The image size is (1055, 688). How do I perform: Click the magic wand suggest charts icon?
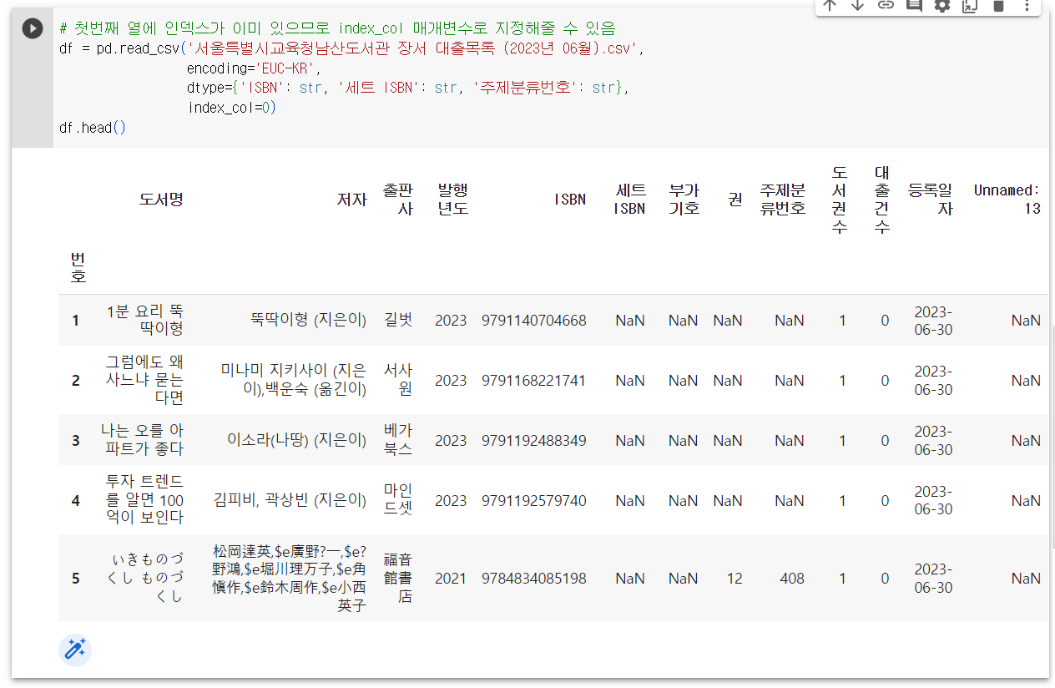point(75,650)
